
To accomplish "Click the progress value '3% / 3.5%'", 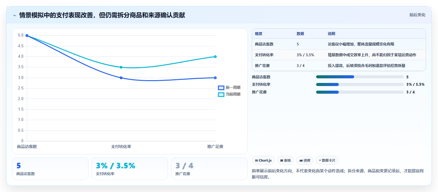I will 415,84.
